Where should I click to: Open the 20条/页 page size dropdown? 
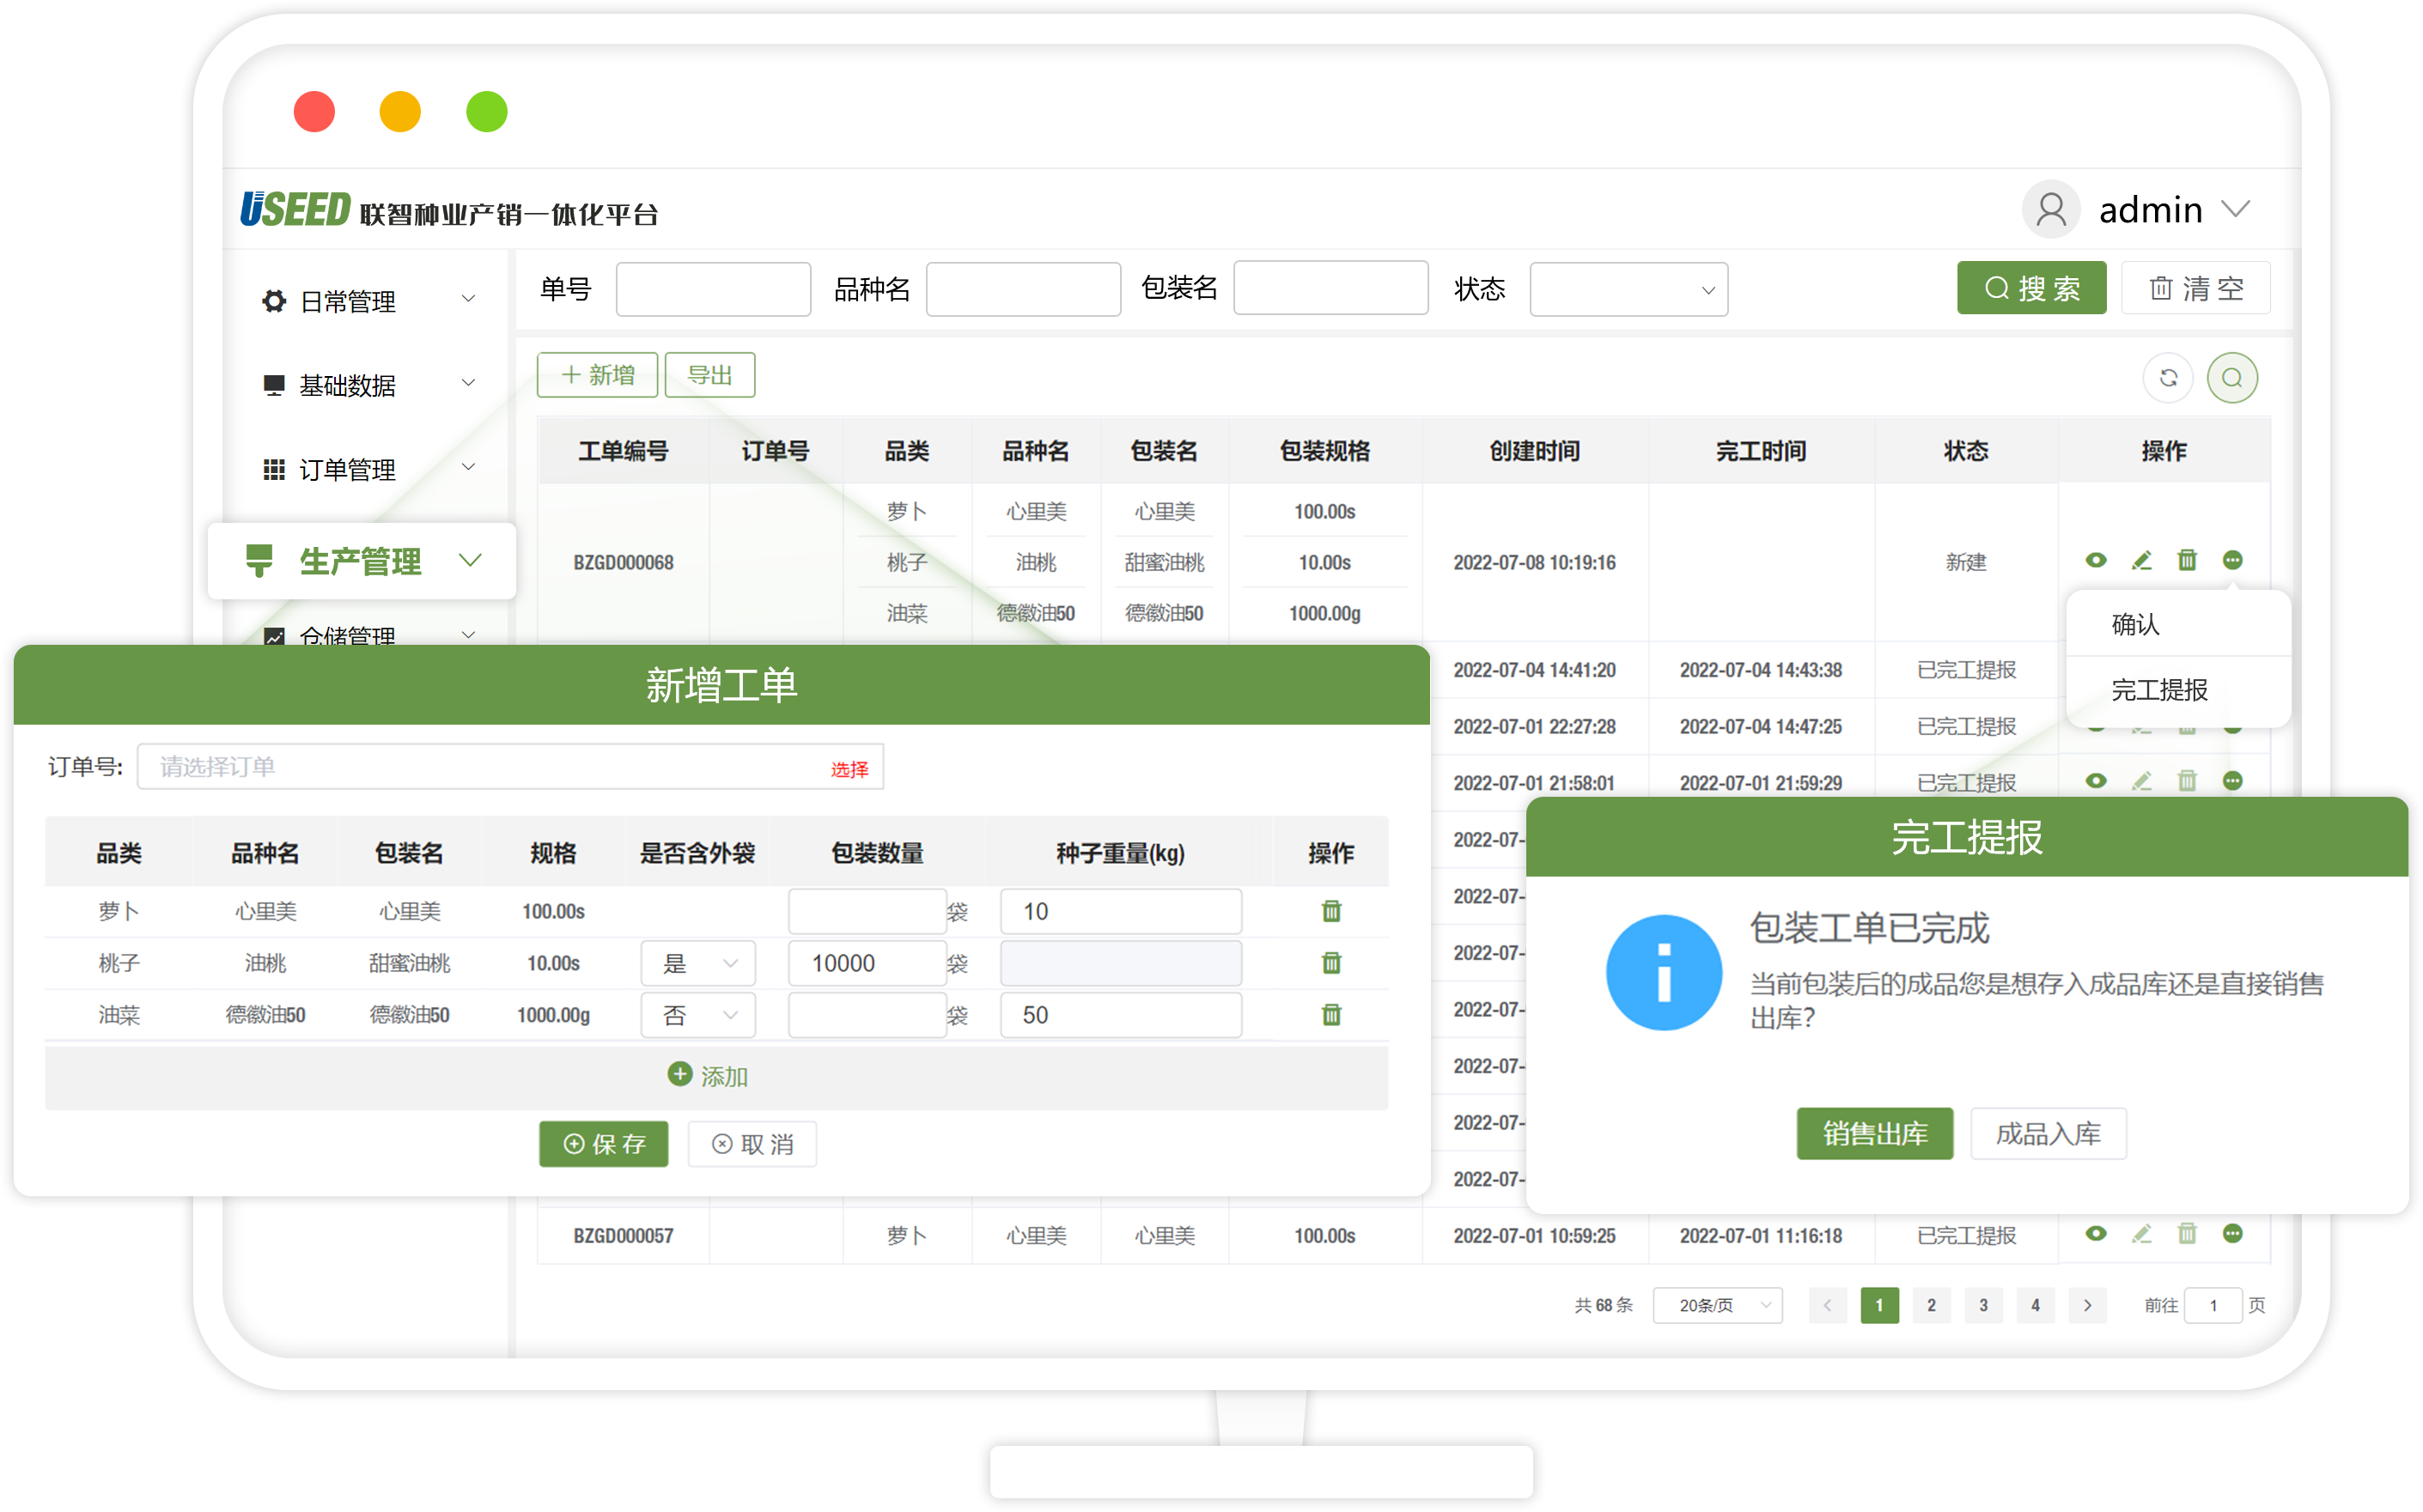coord(1717,1305)
